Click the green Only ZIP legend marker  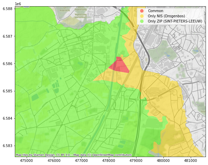coord(142,21)
